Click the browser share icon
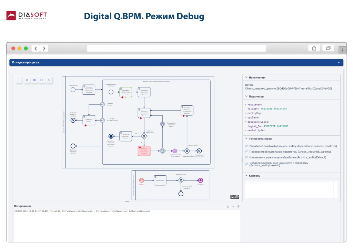This screenshot has height=249, width=353. click(314, 48)
